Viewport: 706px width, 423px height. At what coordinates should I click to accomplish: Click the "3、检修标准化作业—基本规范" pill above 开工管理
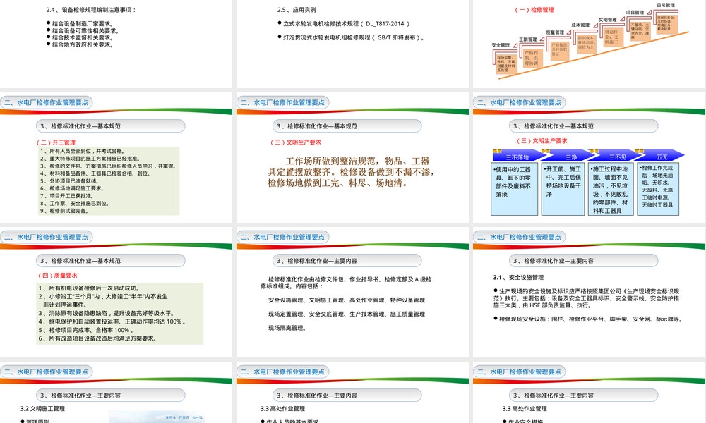point(110,126)
